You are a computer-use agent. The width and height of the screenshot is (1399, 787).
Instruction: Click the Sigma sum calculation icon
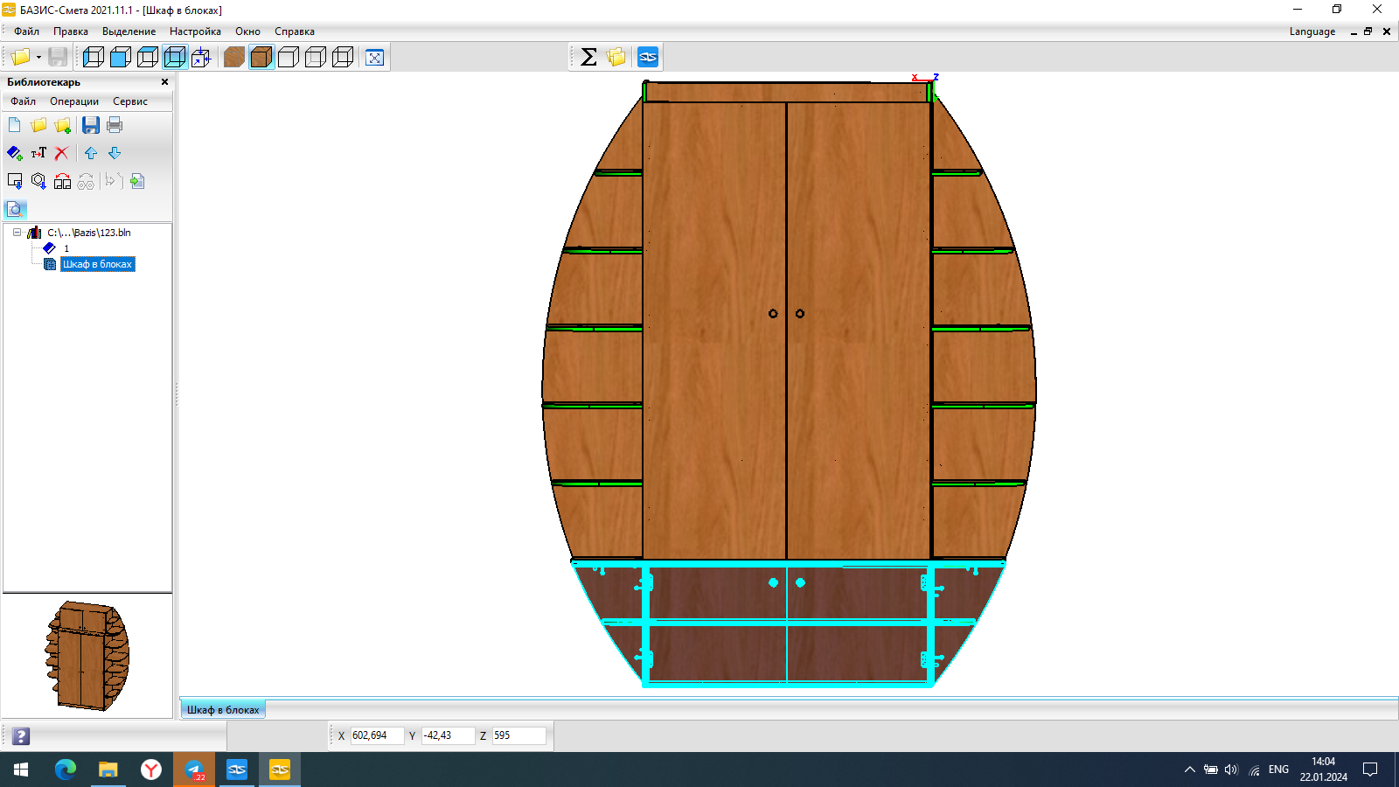pos(588,58)
